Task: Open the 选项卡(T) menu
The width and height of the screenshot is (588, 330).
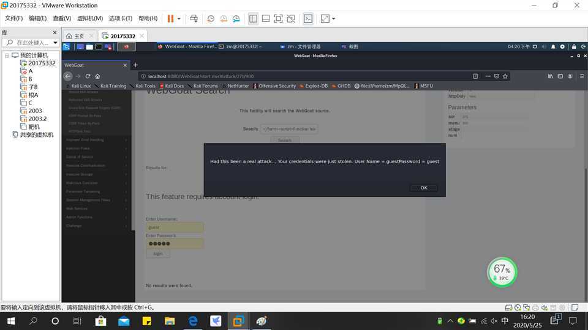Action: [x=121, y=18]
